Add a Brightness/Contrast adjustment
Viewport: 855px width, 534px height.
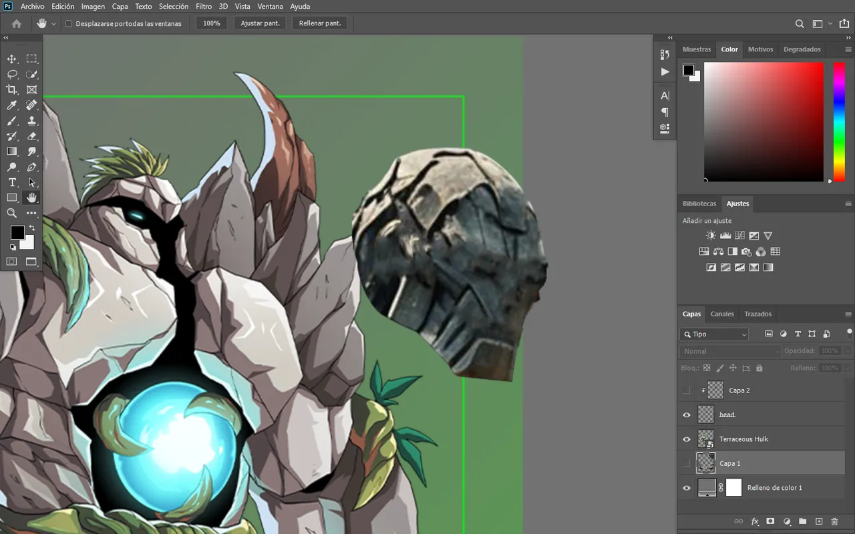point(711,236)
